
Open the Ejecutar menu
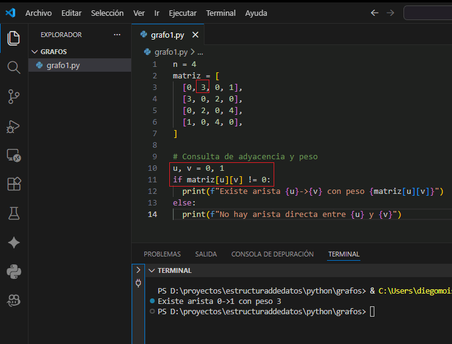[183, 13]
